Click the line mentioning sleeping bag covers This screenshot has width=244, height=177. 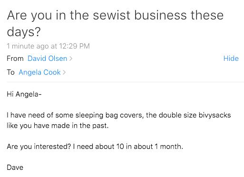119,115
